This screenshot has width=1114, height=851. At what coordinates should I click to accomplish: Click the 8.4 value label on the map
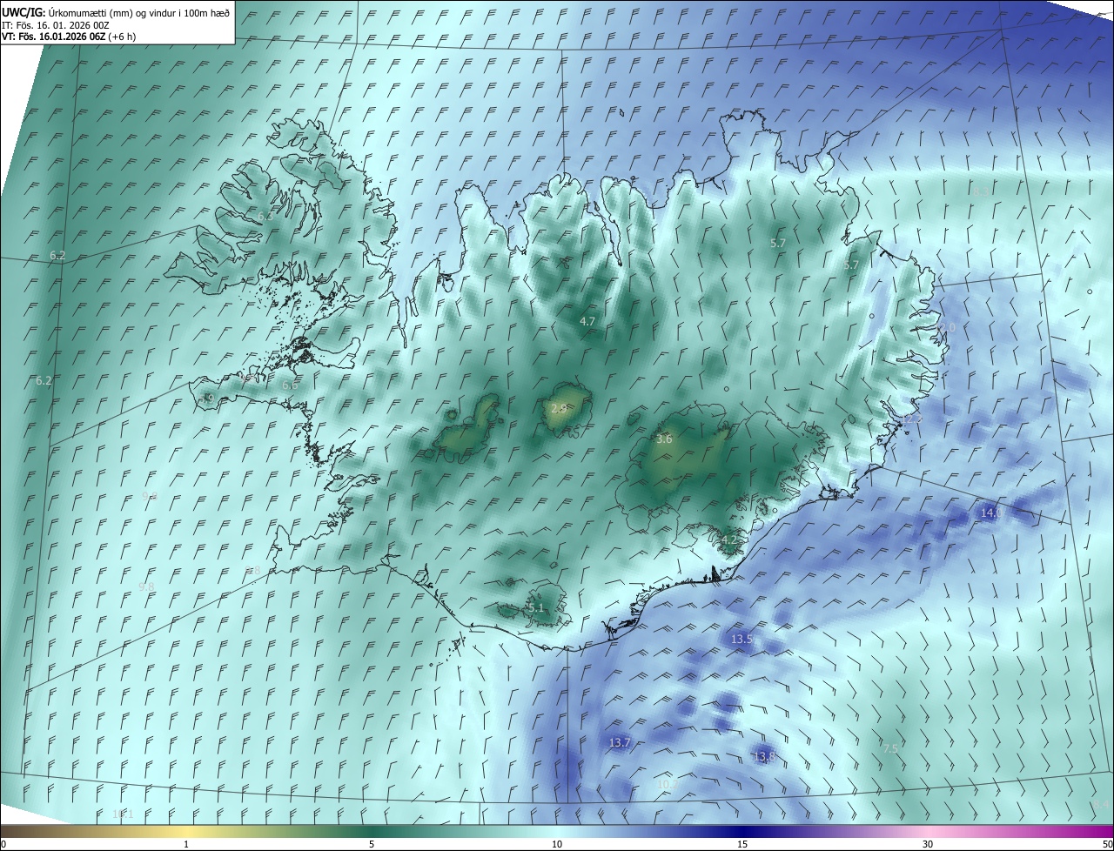(x=1102, y=804)
